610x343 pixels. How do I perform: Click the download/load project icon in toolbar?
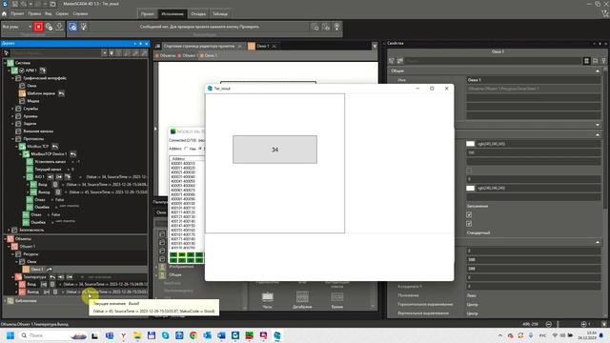(59, 27)
